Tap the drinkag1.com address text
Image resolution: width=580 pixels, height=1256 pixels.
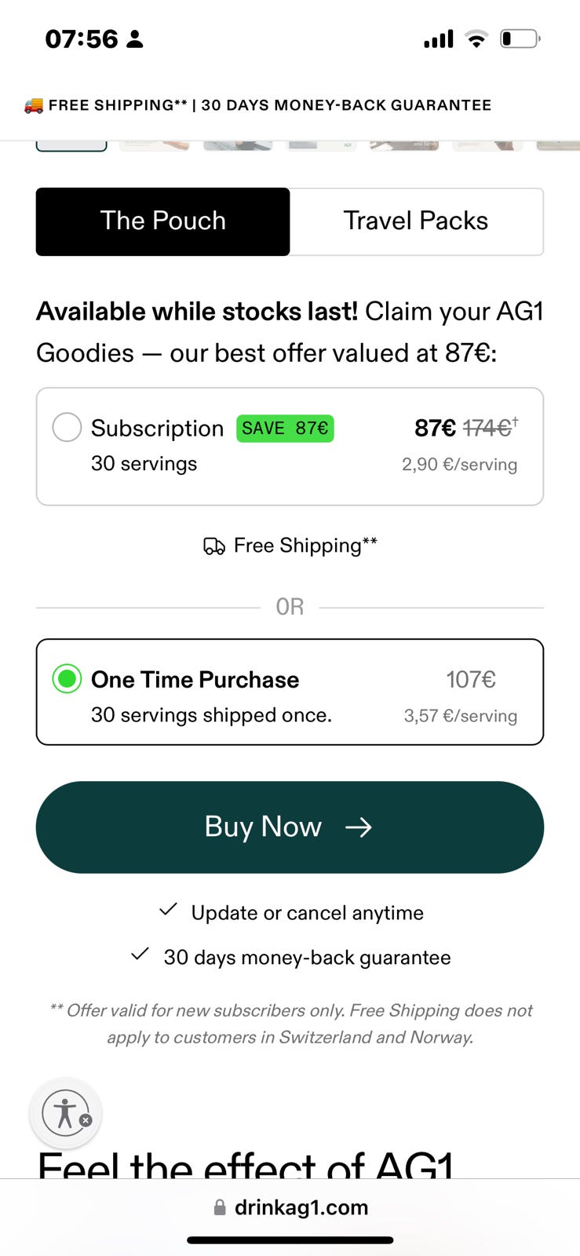click(301, 1207)
